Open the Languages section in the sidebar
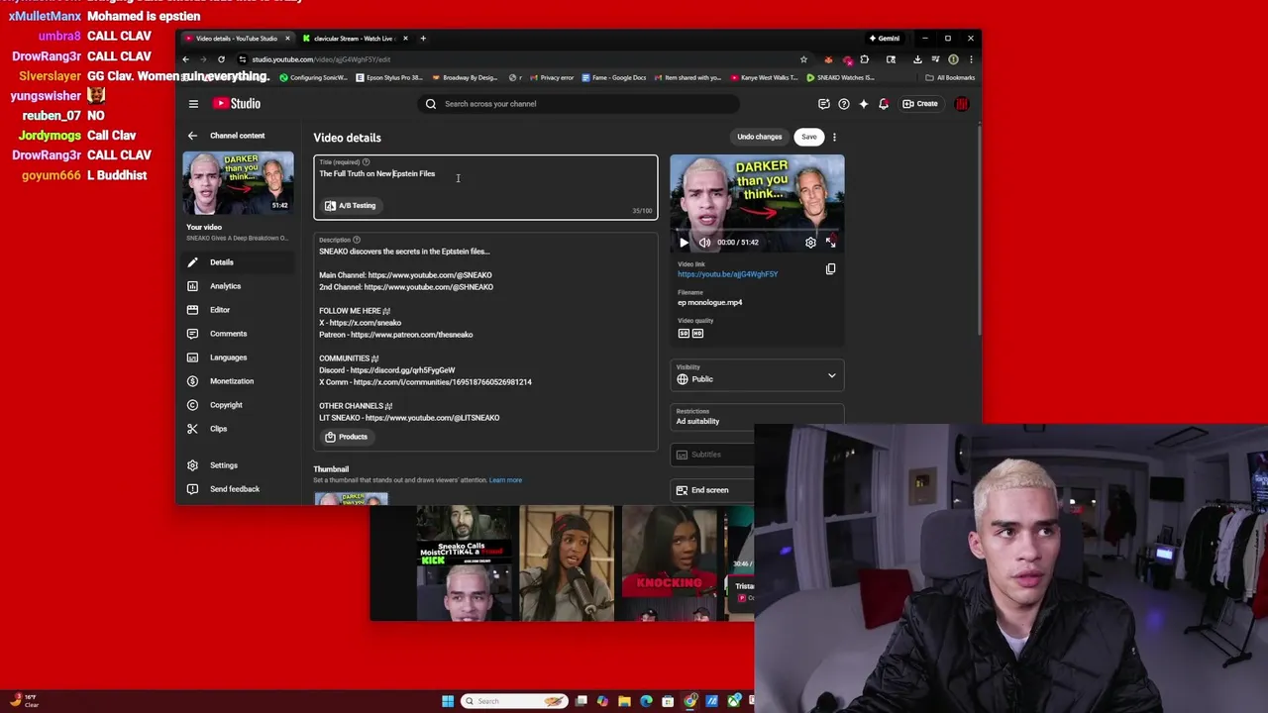The width and height of the screenshot is (1268, 713). pyautogui.click(x=238, y=357)
